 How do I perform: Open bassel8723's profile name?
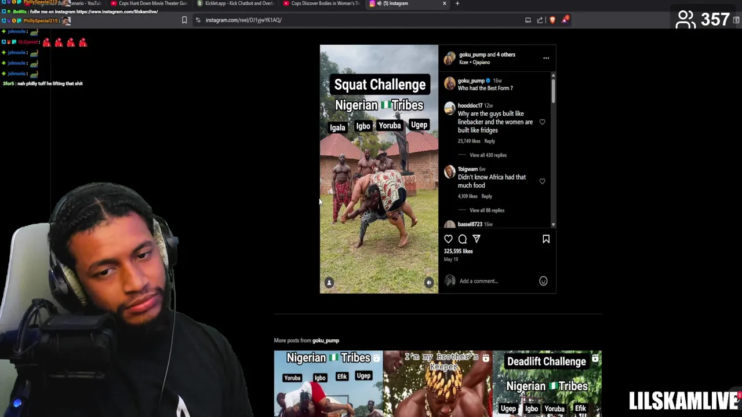pos(470,224)
